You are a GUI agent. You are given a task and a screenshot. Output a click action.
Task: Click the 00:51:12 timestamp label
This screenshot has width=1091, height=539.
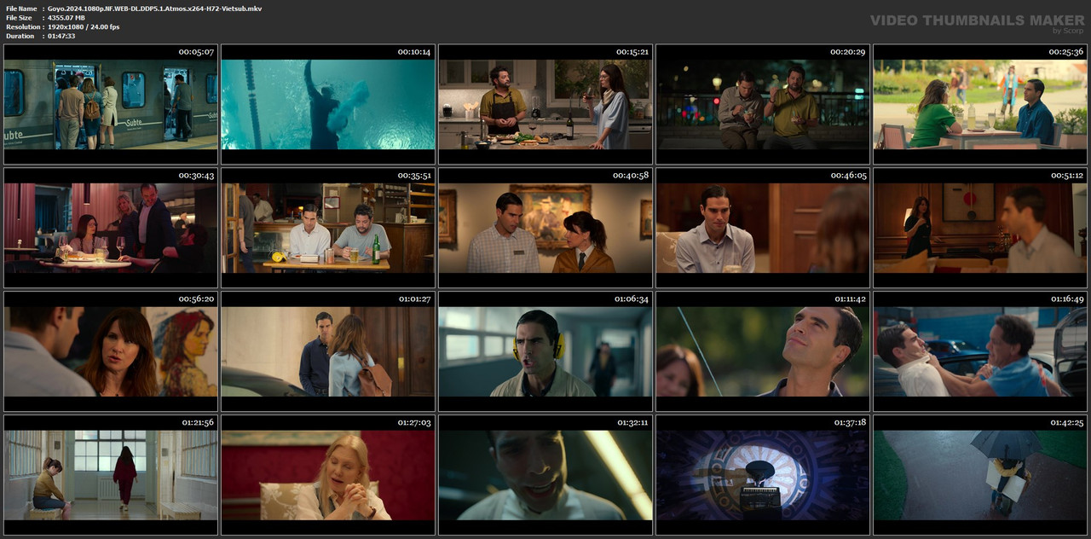[1066, 176]
